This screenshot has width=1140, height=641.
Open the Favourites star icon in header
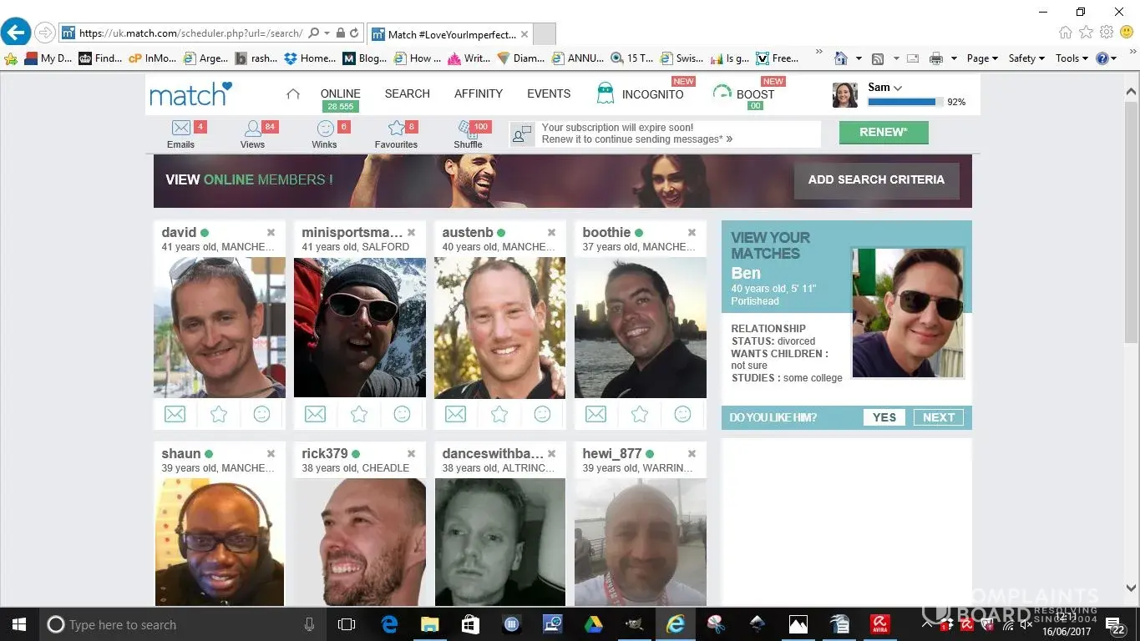pos(396,129)
